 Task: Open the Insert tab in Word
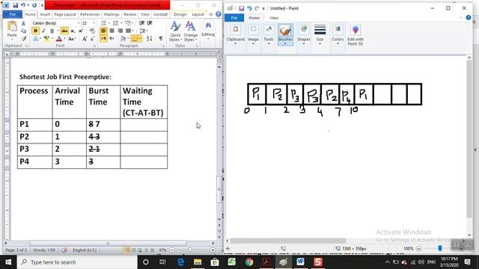point(45,14)
